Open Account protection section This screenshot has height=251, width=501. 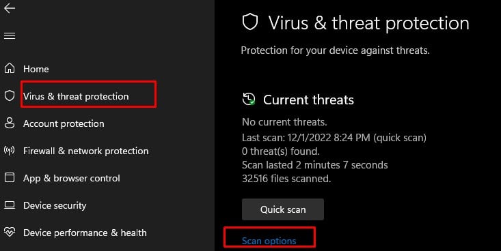64,123
